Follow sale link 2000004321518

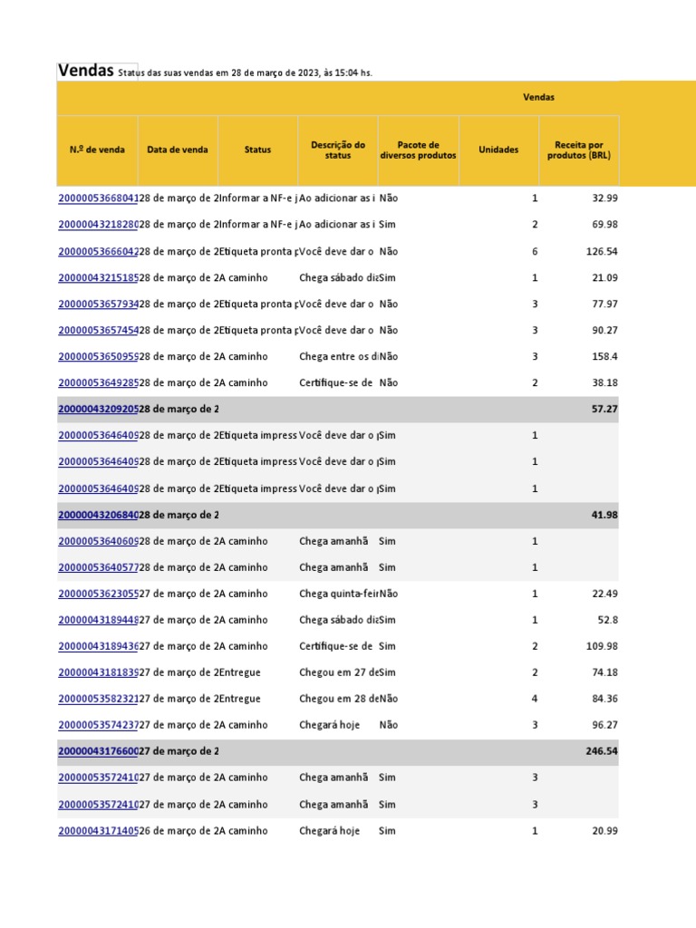click(98, 277)
